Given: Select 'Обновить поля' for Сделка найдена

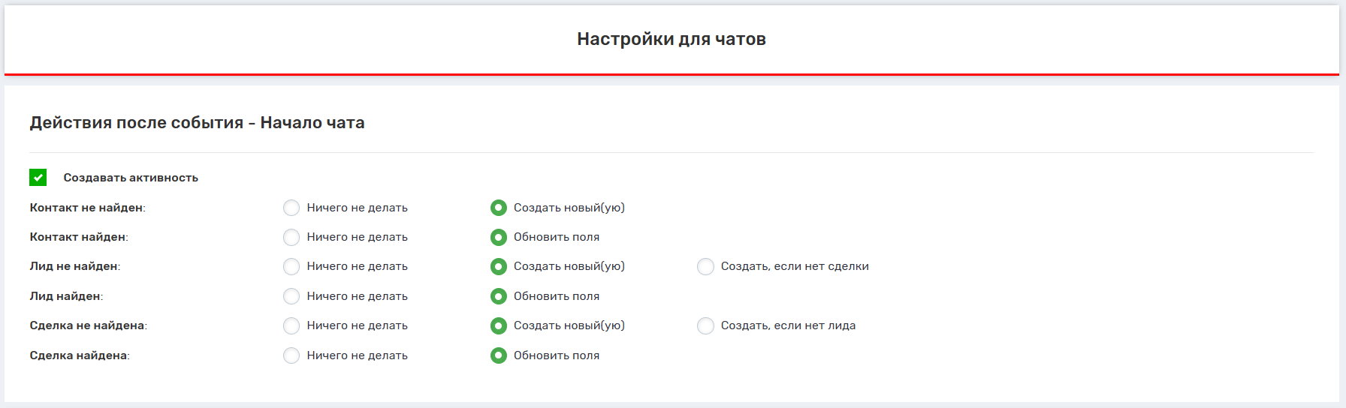Looking at the screenshot, I should point(499,355).
